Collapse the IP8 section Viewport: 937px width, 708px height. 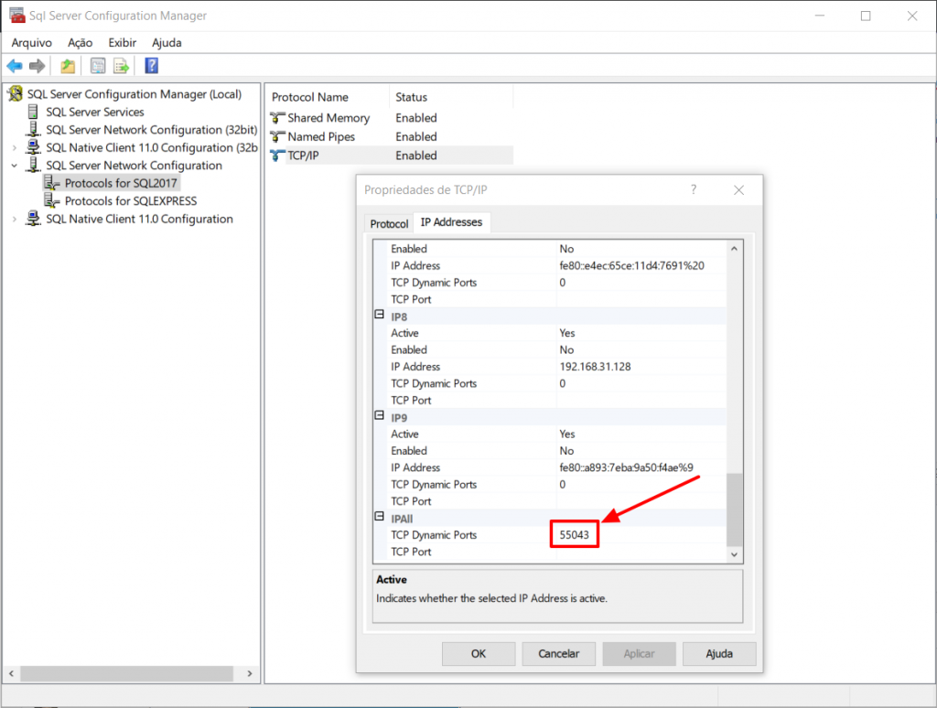pos(380,315)
